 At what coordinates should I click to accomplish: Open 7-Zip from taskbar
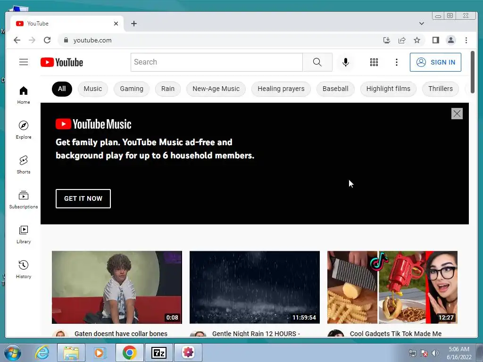click(159, 353)
